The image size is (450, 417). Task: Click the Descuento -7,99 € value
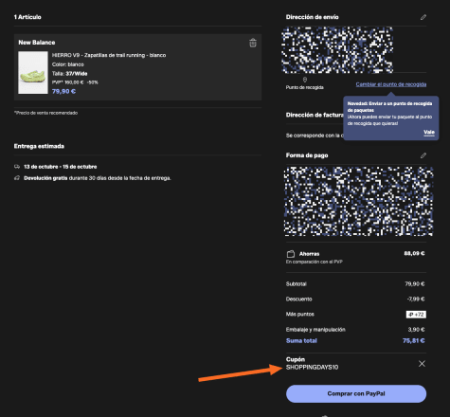coord(416,299)
